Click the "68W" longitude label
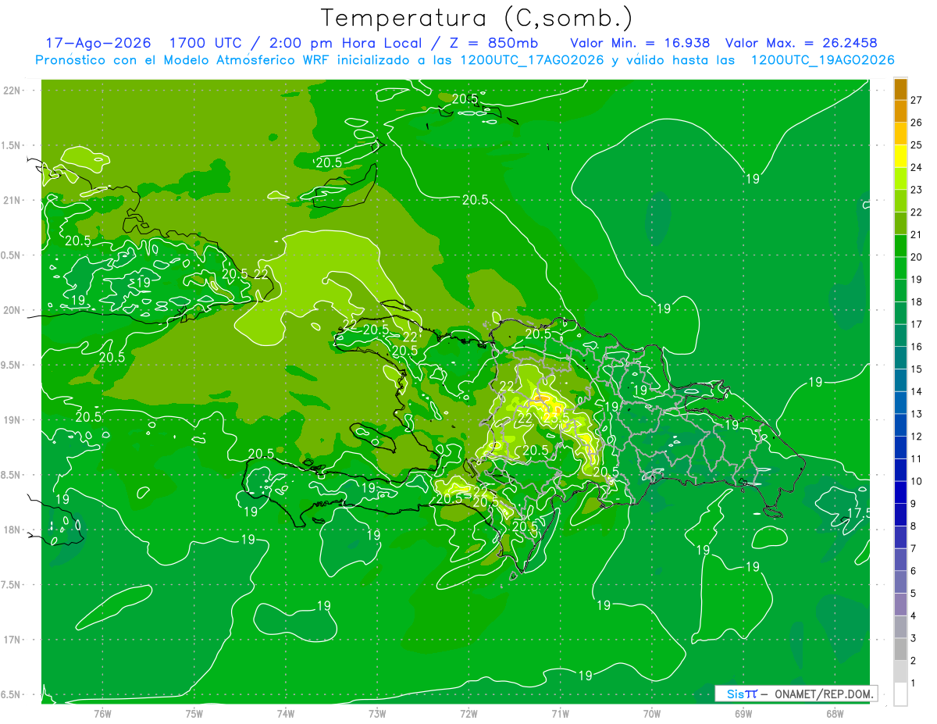 (x=835, y=713)
